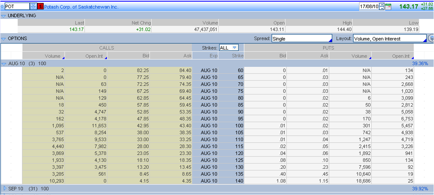Click the strike 125 cell
The image size is (434, 195).
[231, 160]
